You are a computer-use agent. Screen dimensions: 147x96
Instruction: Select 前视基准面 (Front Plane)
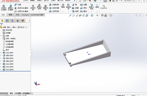point(8,41)
